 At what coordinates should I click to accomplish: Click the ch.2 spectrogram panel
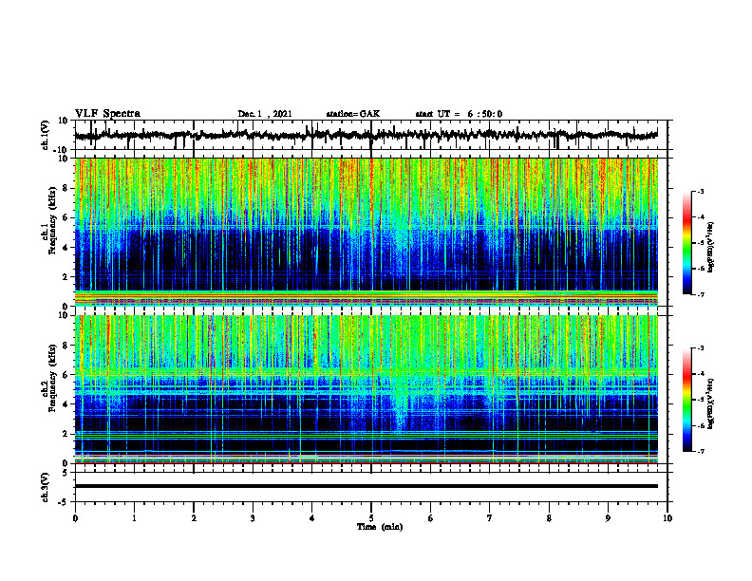pos(366,389)
